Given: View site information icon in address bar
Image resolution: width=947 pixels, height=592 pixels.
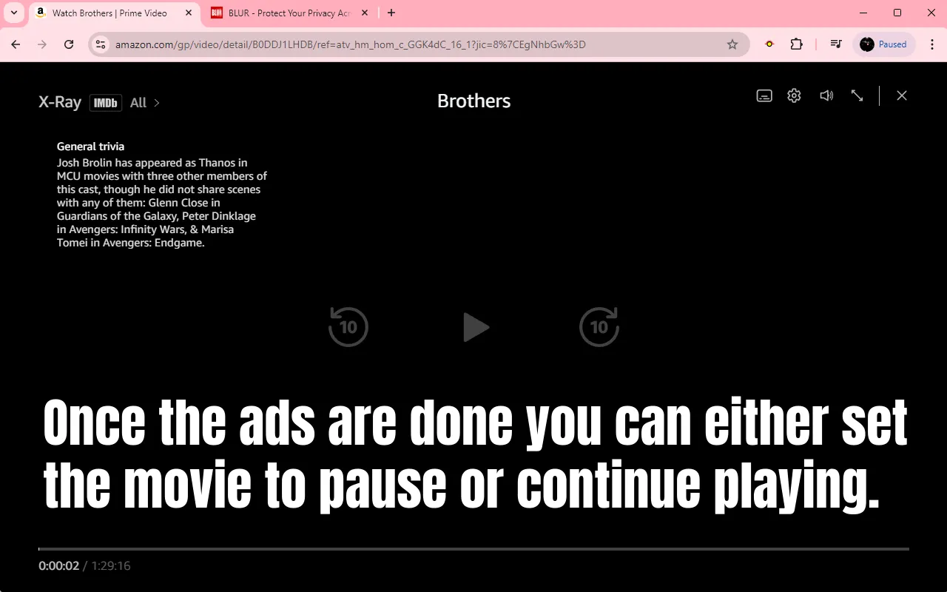Looking at the screenshot, I should click(101, 44).
